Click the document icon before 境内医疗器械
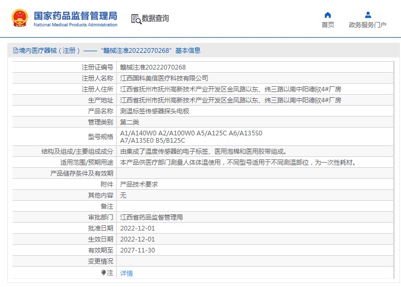401x287 pixels. [16, 51]
